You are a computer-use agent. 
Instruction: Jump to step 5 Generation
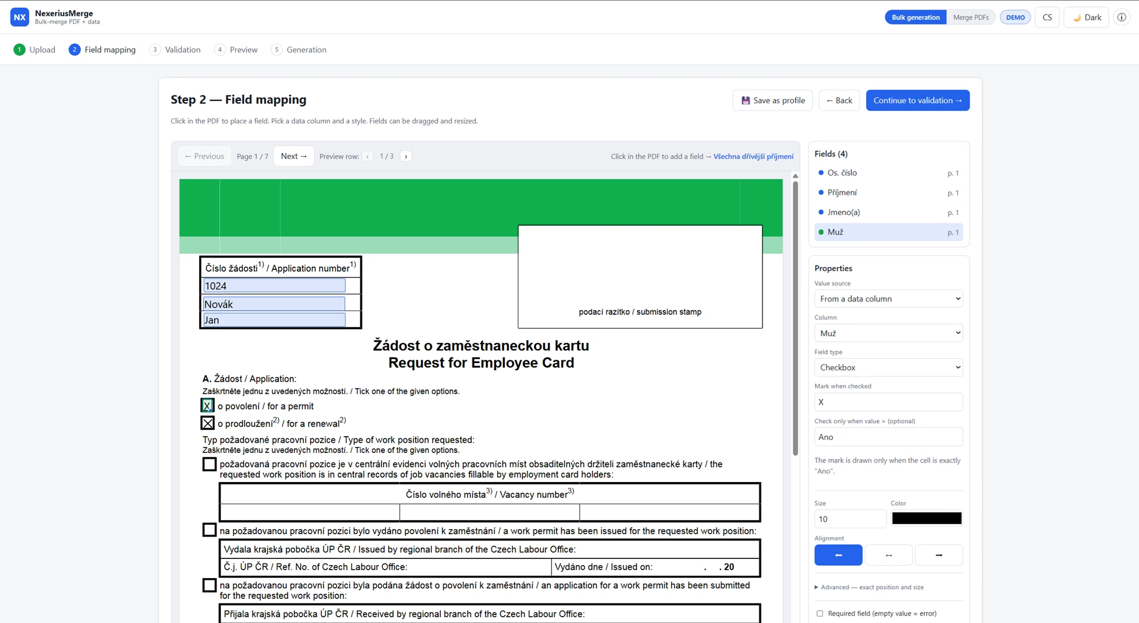tap(298, 49)
